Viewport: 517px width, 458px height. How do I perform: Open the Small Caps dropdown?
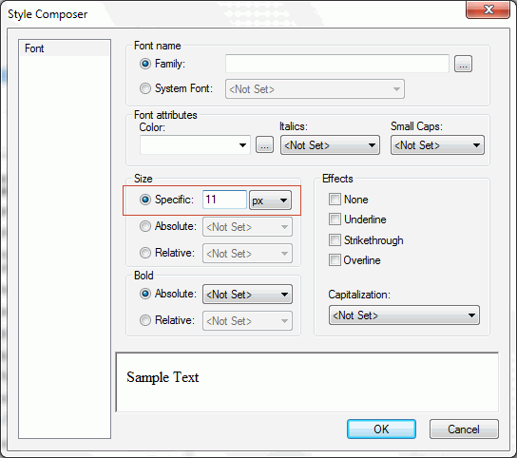tap(437, 145)
